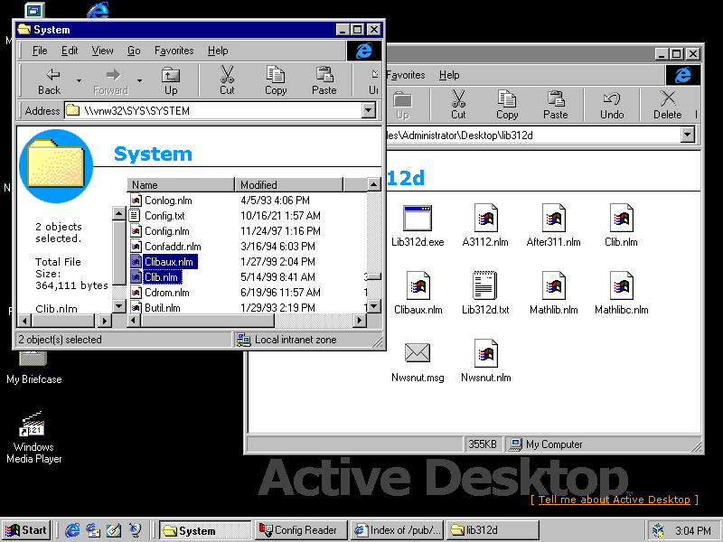The height and width of the screenshot is (542, 723).
Task: Switch to Config Reader taskbar button
Action: click(x=299, y=530)
